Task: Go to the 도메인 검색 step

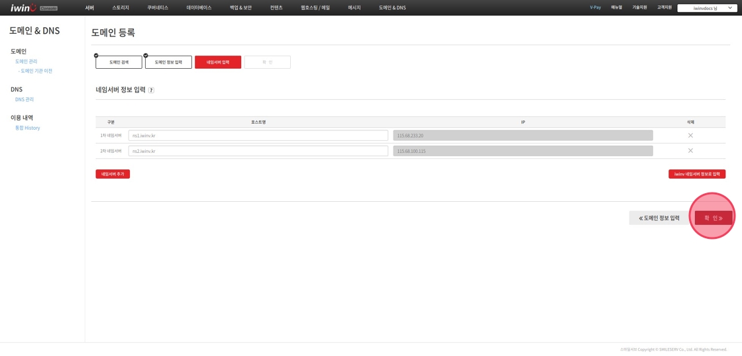Action: 119,62
